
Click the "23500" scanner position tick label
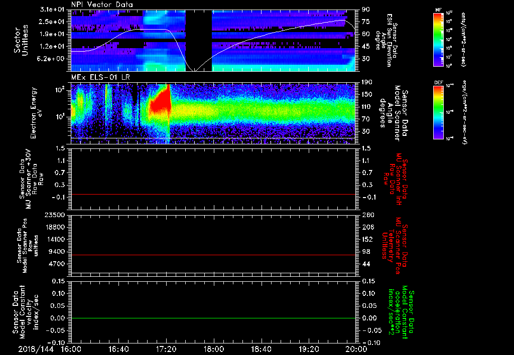[x=54, y=215]
